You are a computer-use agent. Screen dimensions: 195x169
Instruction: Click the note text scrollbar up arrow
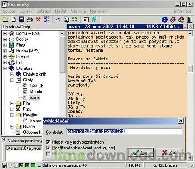(190, 33)
